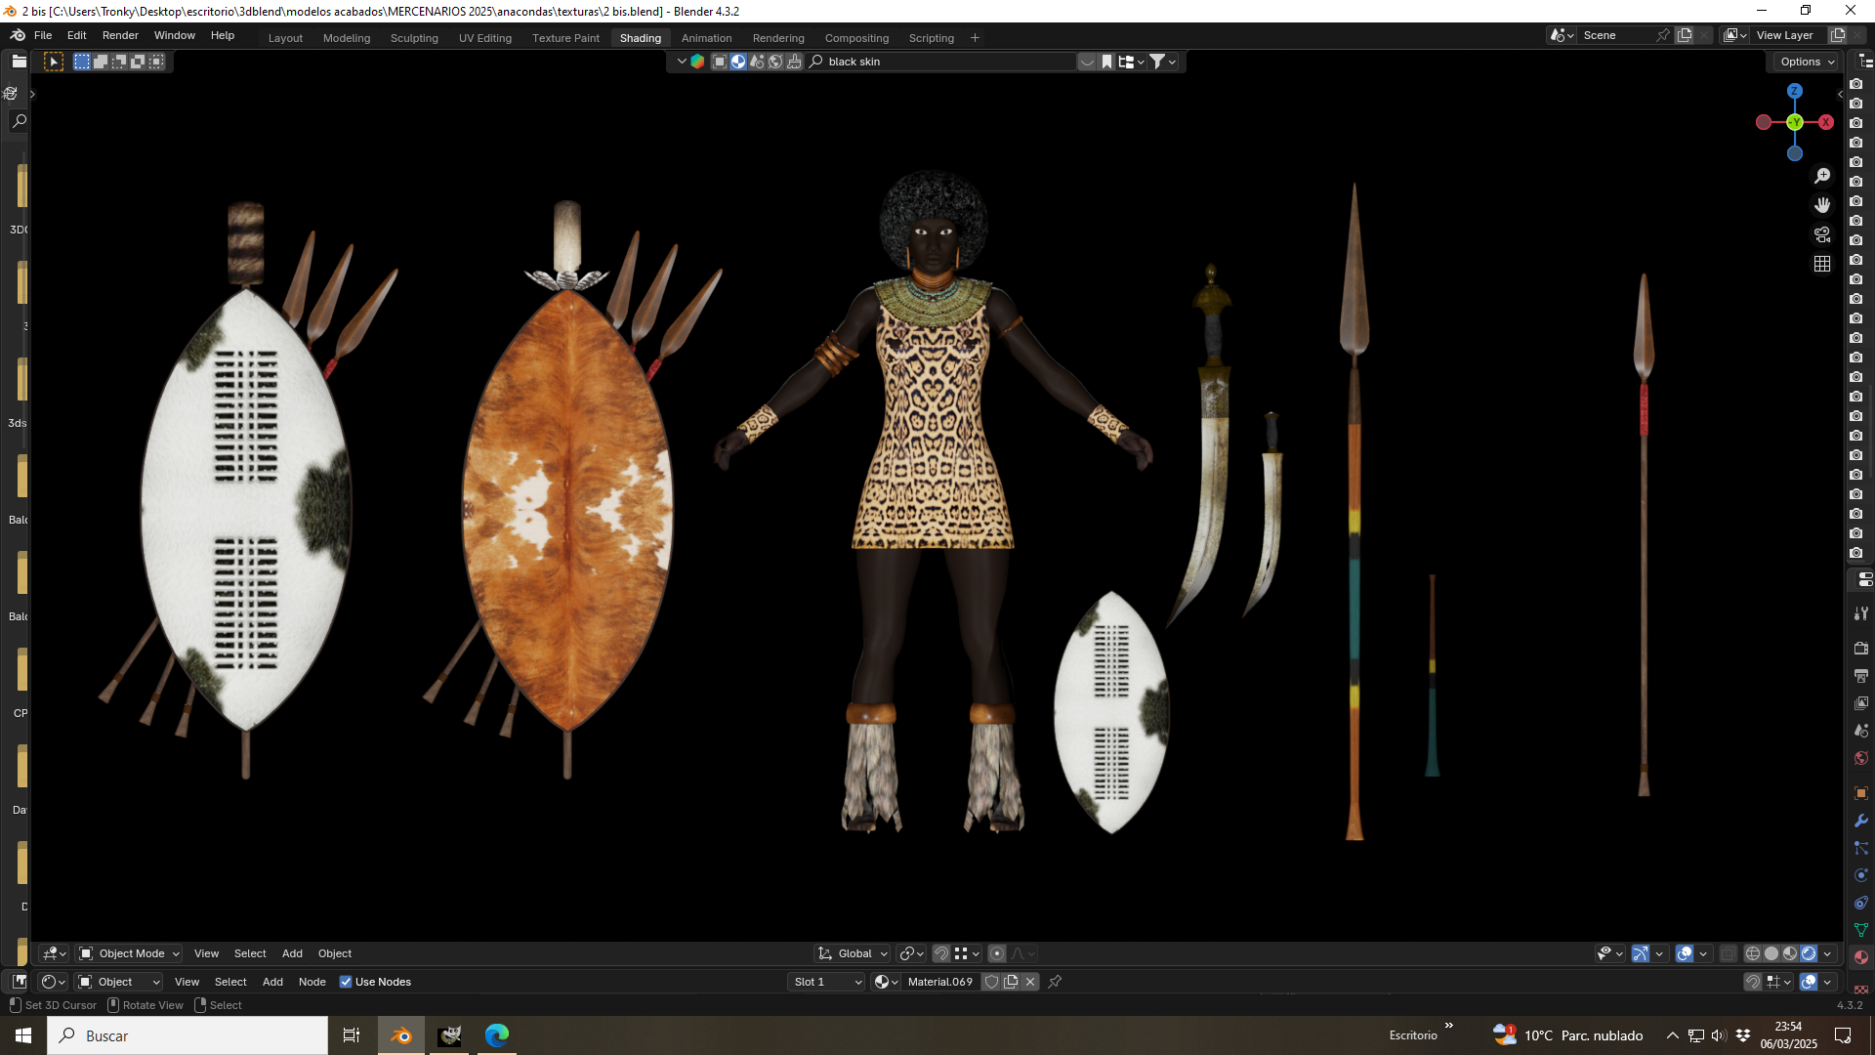This screenshot has height=1055, width=1875.
Task: Pin the node editor material
Action: [x=1055, y=982]
